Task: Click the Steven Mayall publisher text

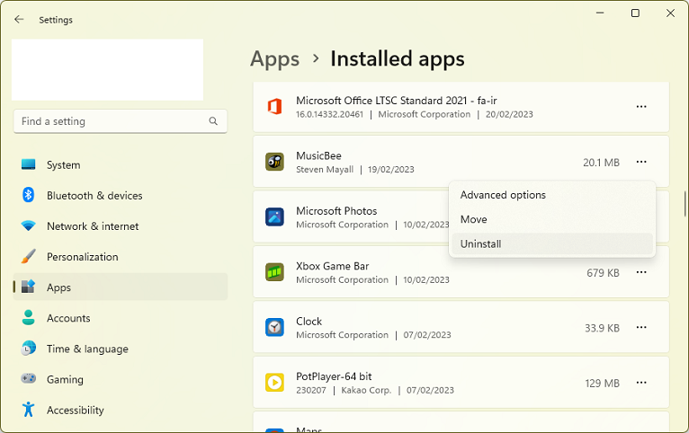Action: pyautogui.click(x=325, y=170)
